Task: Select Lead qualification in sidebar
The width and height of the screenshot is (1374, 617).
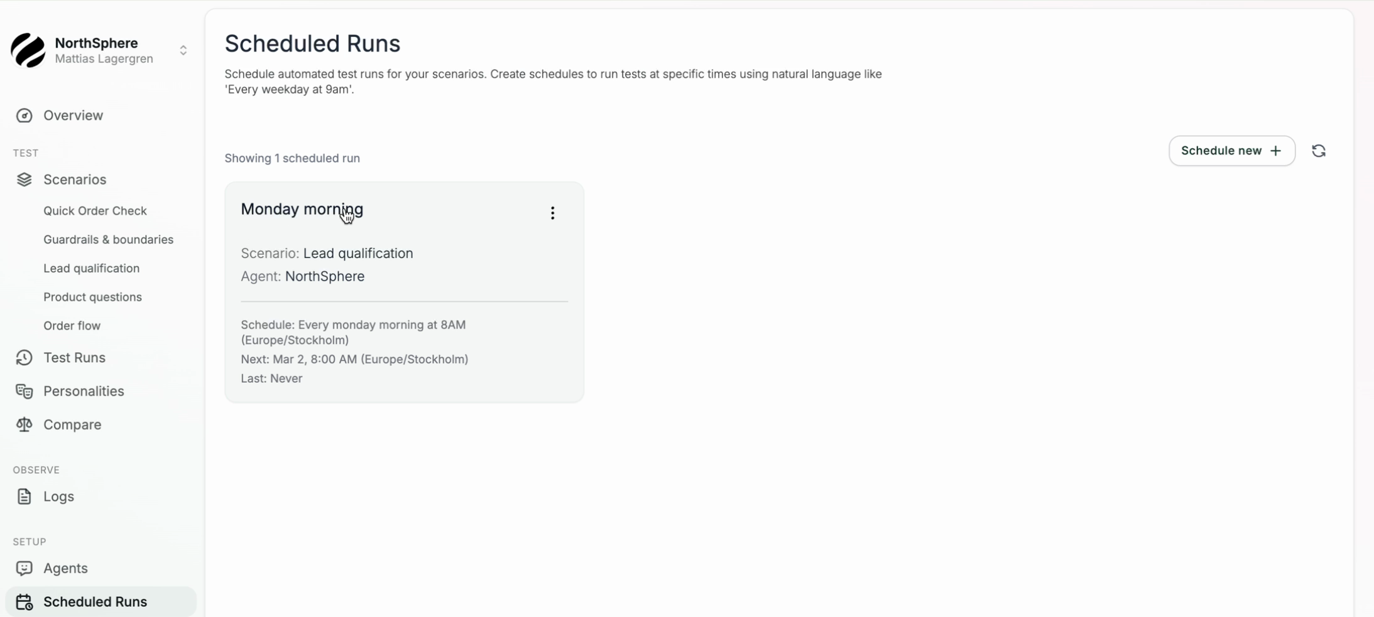Action: [91, 269]
